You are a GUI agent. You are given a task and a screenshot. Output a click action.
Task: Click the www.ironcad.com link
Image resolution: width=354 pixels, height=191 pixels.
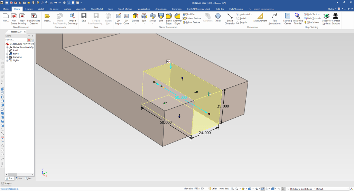[x=9, y=189]
